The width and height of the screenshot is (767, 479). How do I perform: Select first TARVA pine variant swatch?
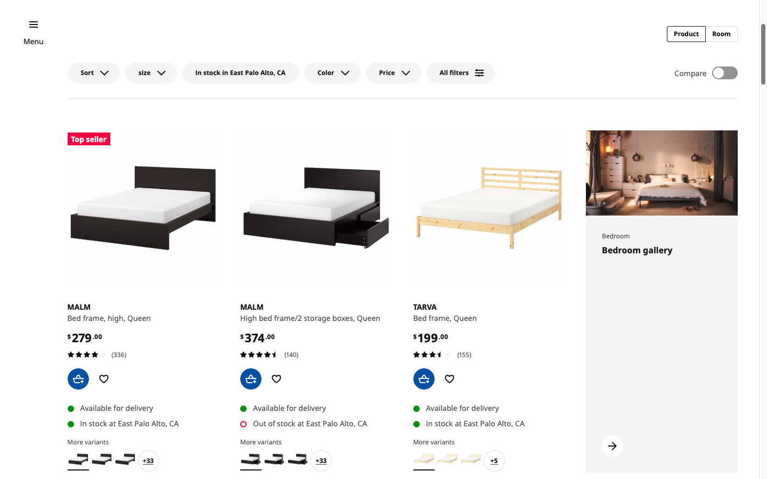(424, 460)
